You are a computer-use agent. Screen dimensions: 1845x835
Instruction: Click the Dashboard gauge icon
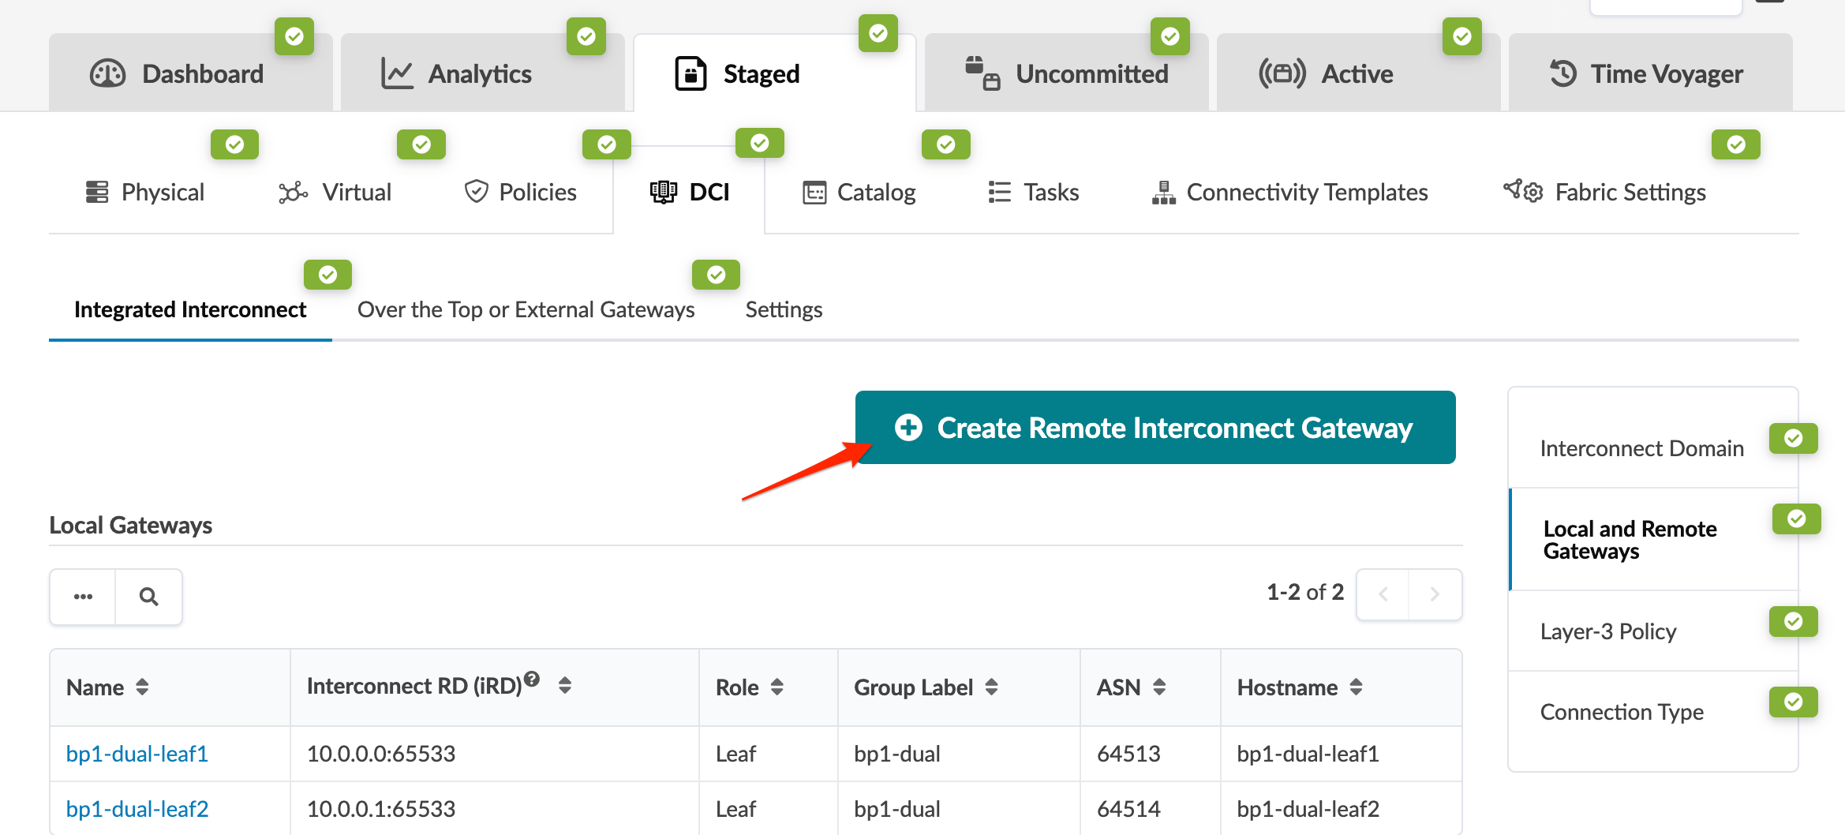pos(107,74)
